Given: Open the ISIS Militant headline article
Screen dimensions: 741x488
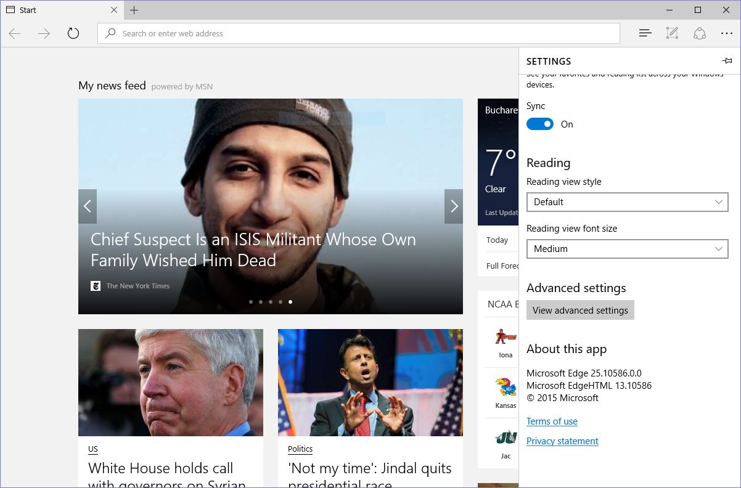Looking at the screenshot, I should 253,250.
